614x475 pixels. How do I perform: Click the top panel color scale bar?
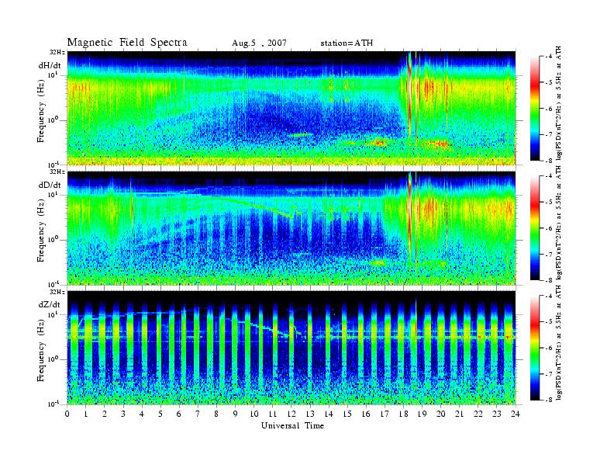[x=534, y=109]
